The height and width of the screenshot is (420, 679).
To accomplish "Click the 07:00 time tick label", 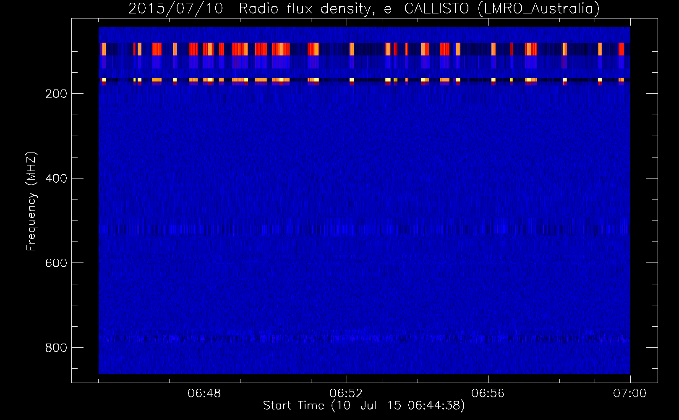I will click(630, 394).
